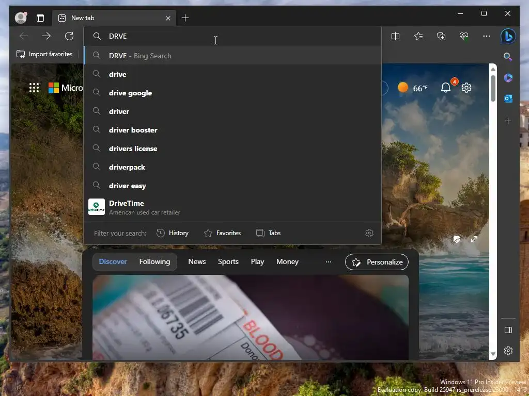Open Outlook sidebar icon
The height and width of the screenshot is (396, 529).
point(508,98)
